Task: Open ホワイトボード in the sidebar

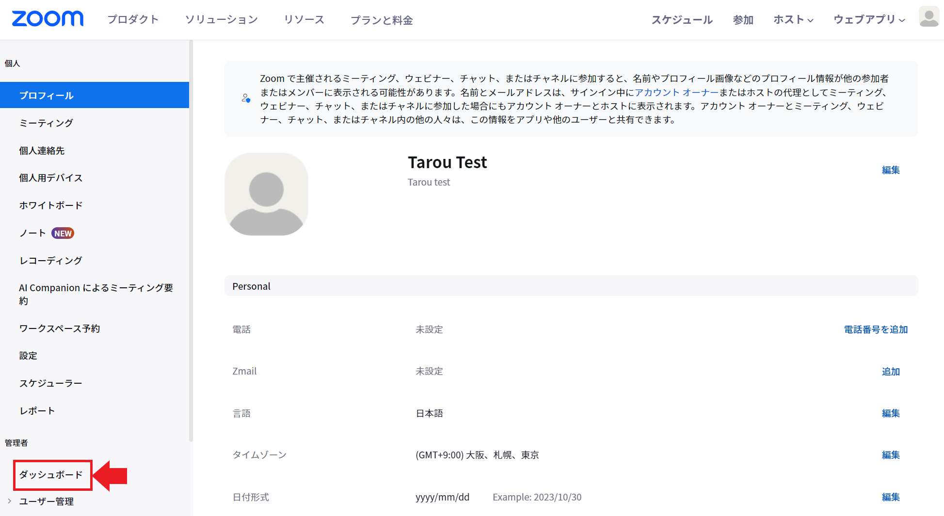Action: point(50,205)
